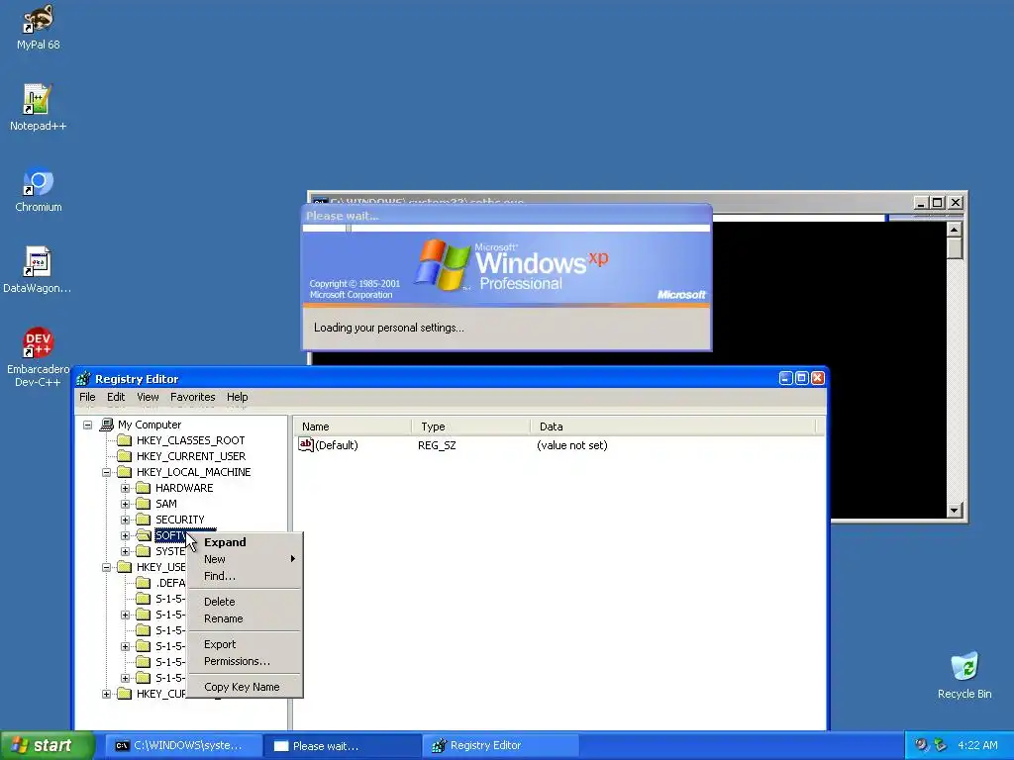
Task: Click the SAM key folder icon
Action: coord(143,504)
